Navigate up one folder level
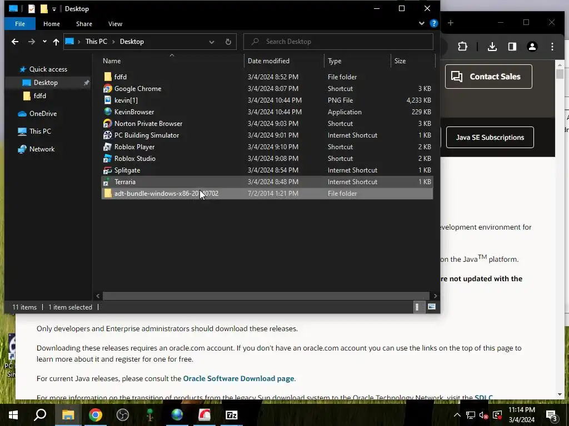Image resolution: width=569 pixels, height=426 pixels. click(x=56, y=42)
